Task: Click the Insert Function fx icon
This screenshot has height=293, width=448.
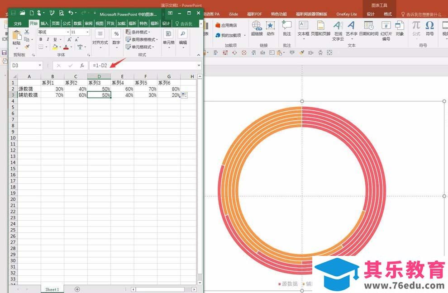Action: coord(82,66)
